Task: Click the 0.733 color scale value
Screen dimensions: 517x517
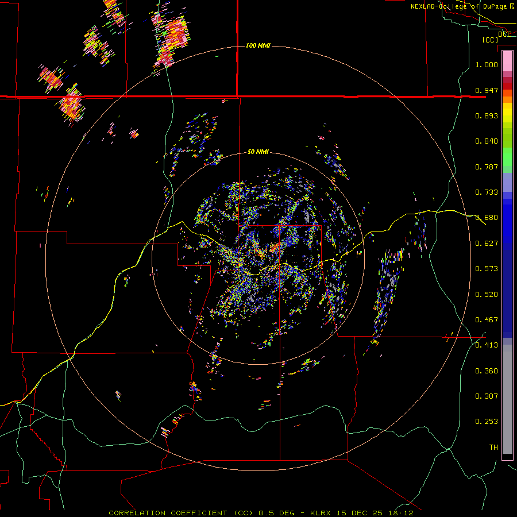Action: tap(487, 192)
